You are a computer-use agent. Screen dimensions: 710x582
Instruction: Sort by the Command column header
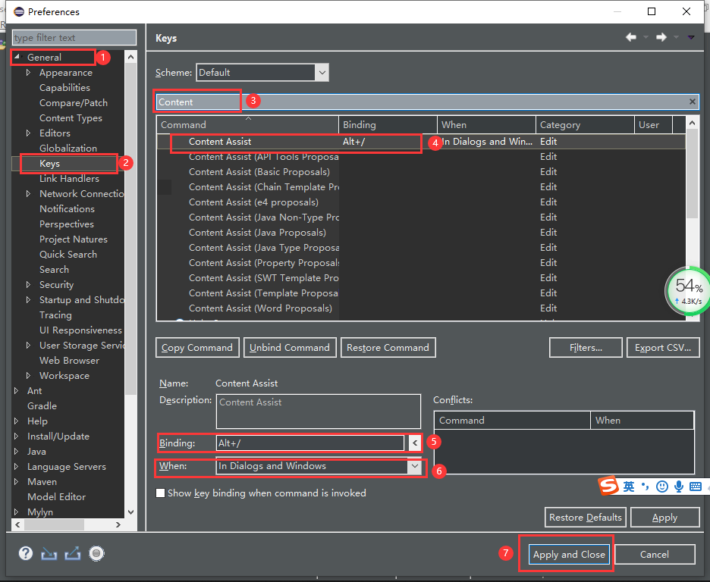tap(248, 125)
